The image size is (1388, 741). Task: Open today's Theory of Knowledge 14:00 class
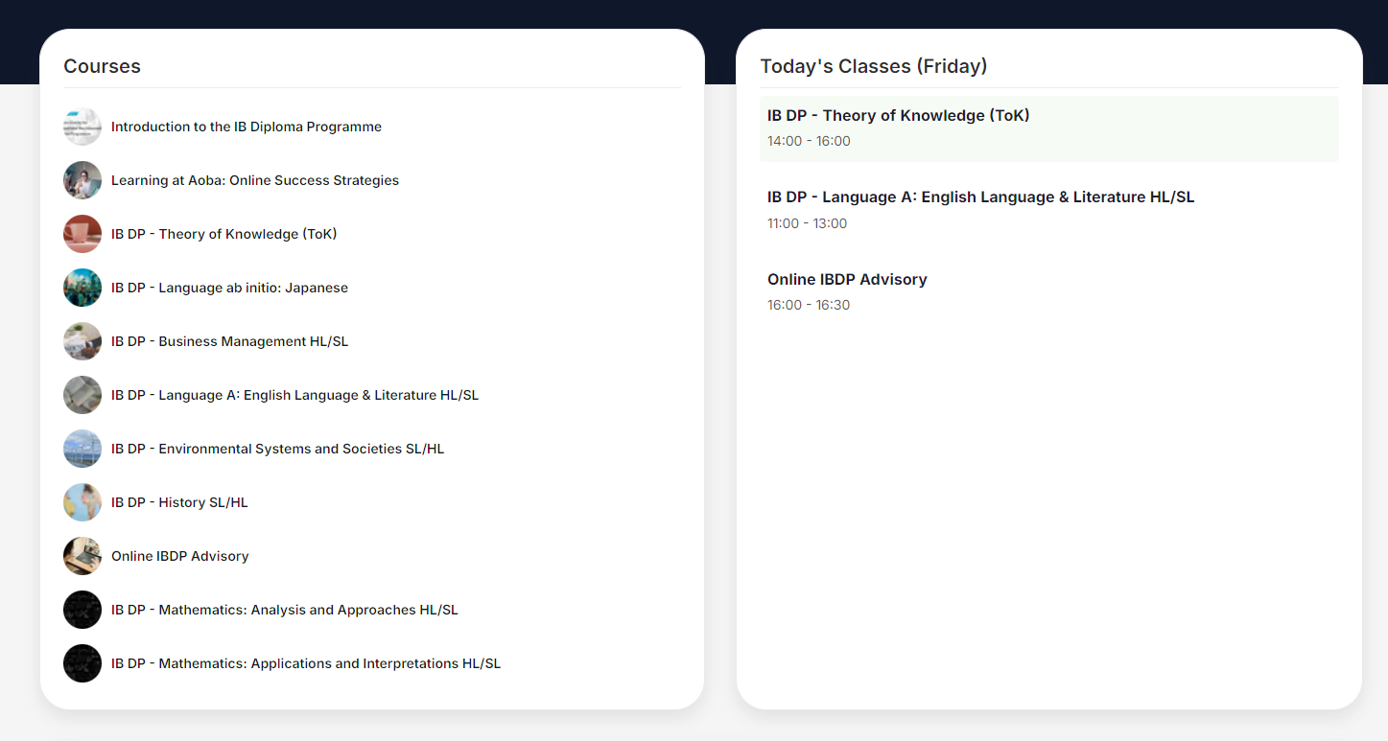tap(898, 116)
